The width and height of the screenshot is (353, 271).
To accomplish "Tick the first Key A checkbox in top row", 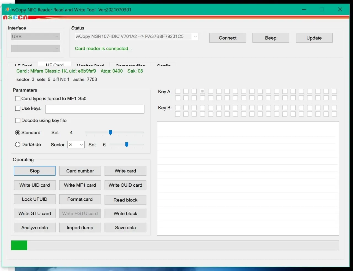I will click(x=178, y=91).
